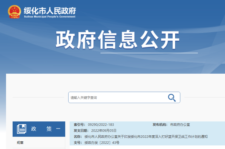The width and height of the screenshot is (225, 149).
Task: Open the 规章 sidebar item
Action: click(20, 142)
